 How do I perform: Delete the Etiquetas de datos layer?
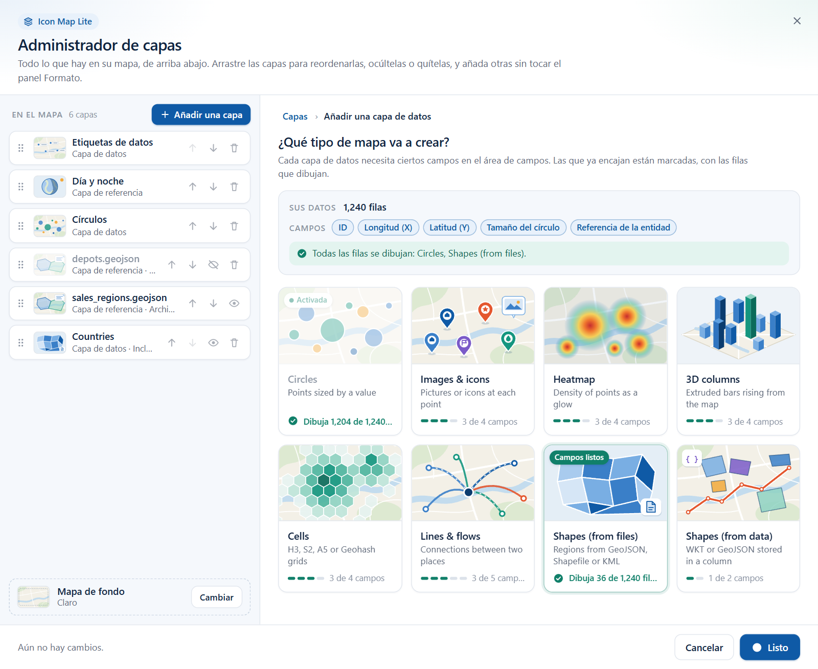[x=234, y=148]
